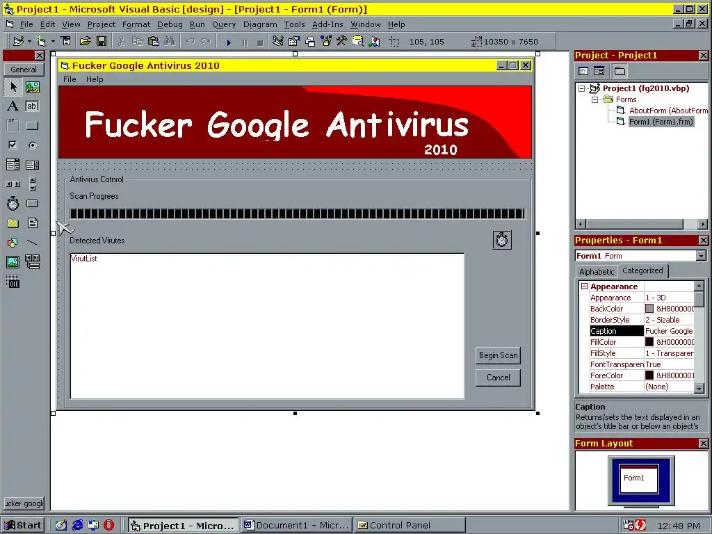Screen dimensions: 712x534
Task: Select the Palette property row
Action: tap(641, 387)
